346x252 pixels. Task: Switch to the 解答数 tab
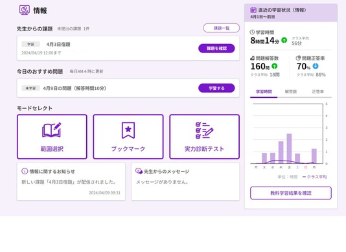[x=291, y=92]
